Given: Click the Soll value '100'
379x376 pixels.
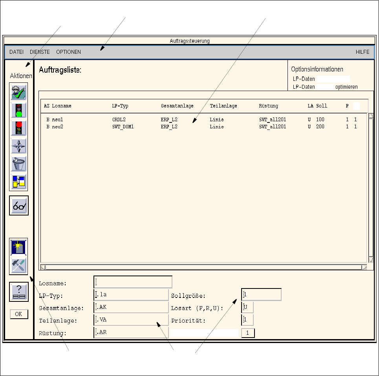Looking at the screenshot, I should 320,120.
